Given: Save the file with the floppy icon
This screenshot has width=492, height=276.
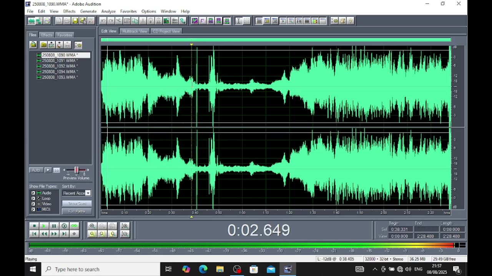Looking at the screenshot, I should 75,21.
